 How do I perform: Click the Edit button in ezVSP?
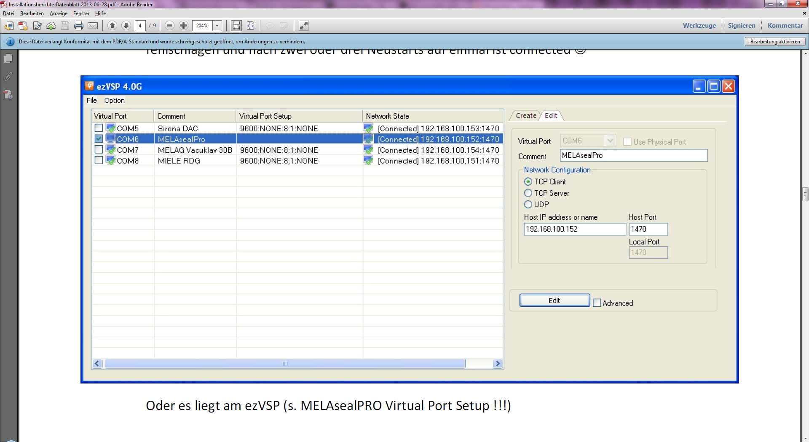pos(555,300)
